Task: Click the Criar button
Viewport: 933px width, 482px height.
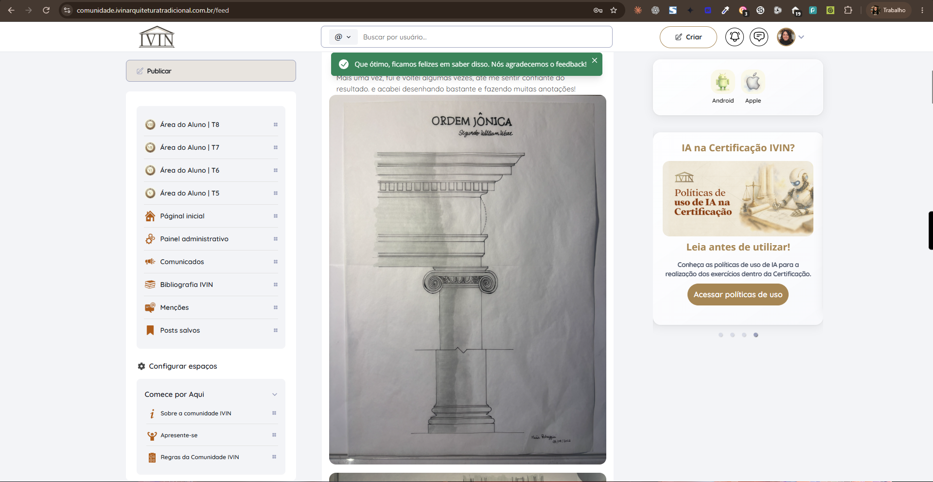Action: (x=688, y=37)
